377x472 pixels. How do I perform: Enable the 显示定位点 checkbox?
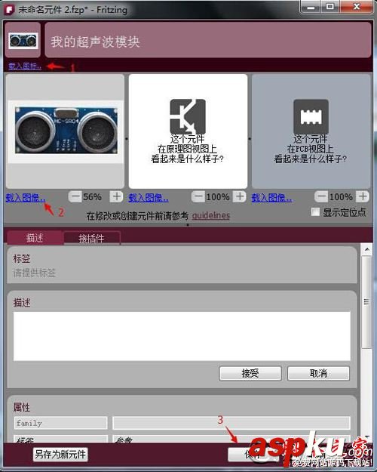pyautogui.click(x=315, y=212)
